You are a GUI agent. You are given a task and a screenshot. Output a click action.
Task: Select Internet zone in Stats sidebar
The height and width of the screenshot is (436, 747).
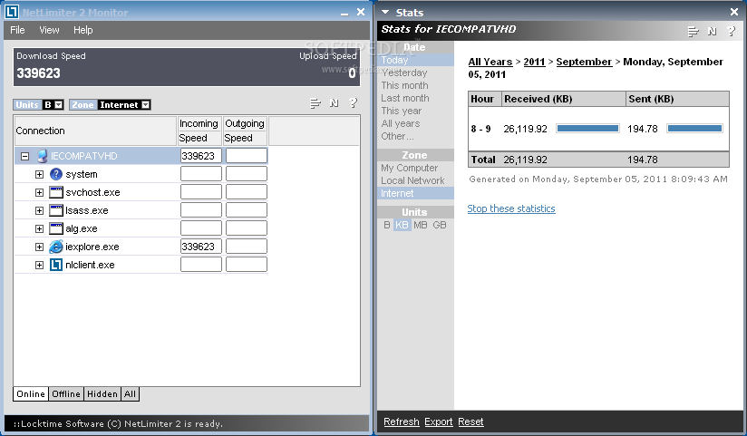415,193
